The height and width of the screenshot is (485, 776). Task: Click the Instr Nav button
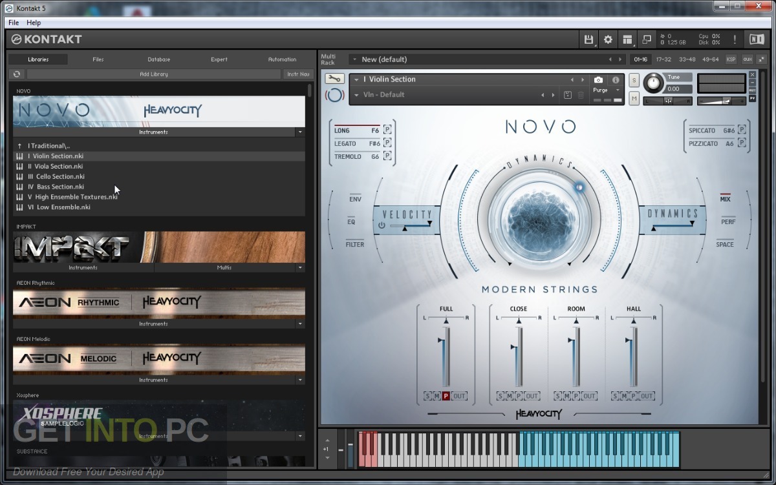(x=298, y=74)
